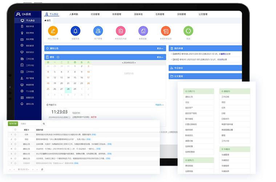Open the dark blue bell reminder icon
Viewport: 276px width, 182px height.
point(75,31)
